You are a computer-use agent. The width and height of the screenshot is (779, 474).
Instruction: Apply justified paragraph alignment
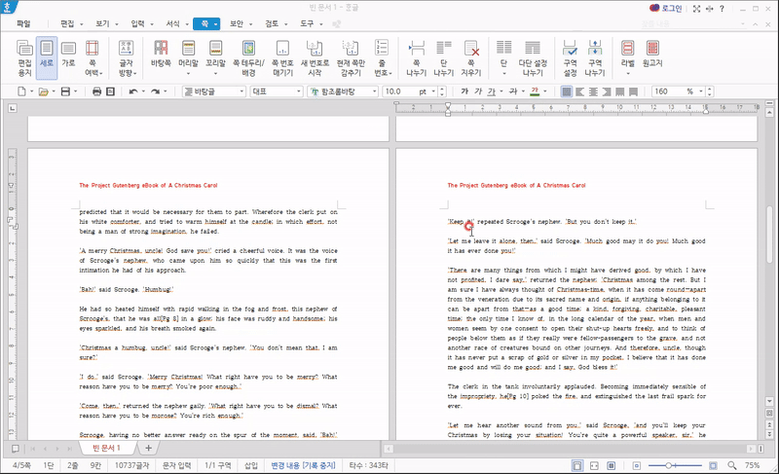tap(567, 91)
